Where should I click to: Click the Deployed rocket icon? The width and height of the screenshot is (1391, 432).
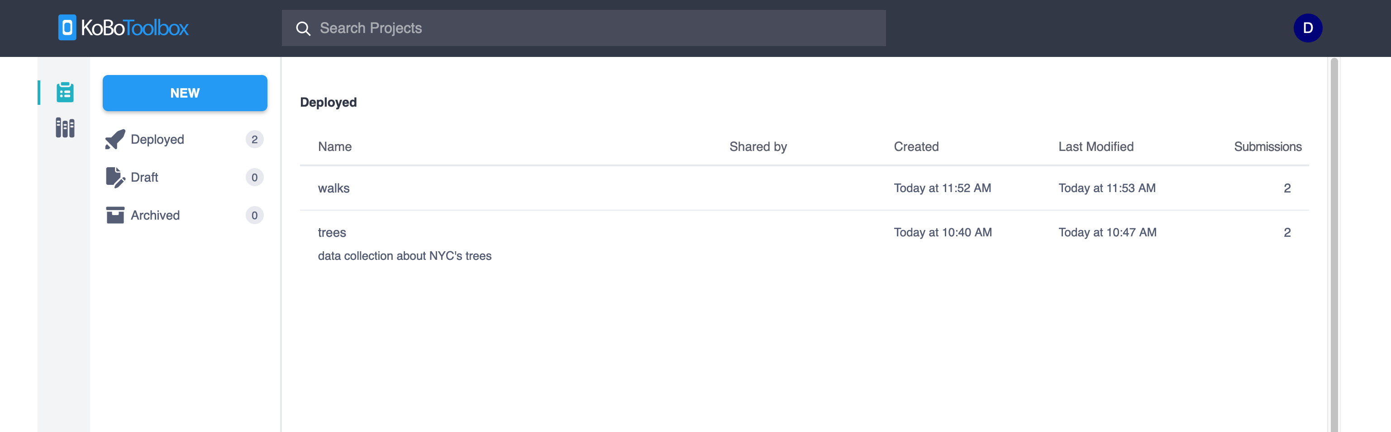click(x=115, y=140)
